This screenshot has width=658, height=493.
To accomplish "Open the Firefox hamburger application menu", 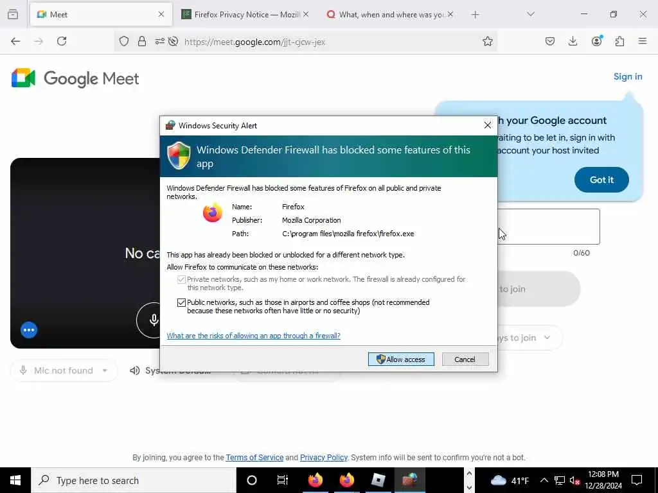I will tap(643, 41).
